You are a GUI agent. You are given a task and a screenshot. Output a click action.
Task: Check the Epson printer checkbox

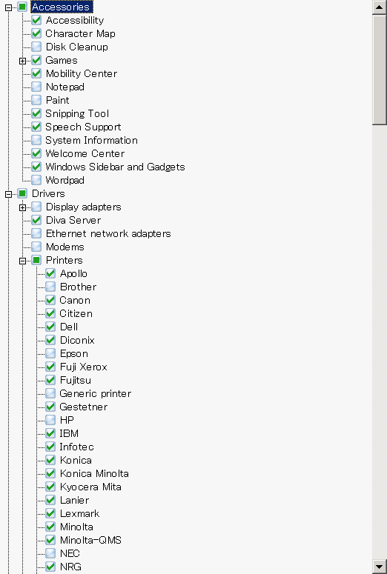(50, 353)
